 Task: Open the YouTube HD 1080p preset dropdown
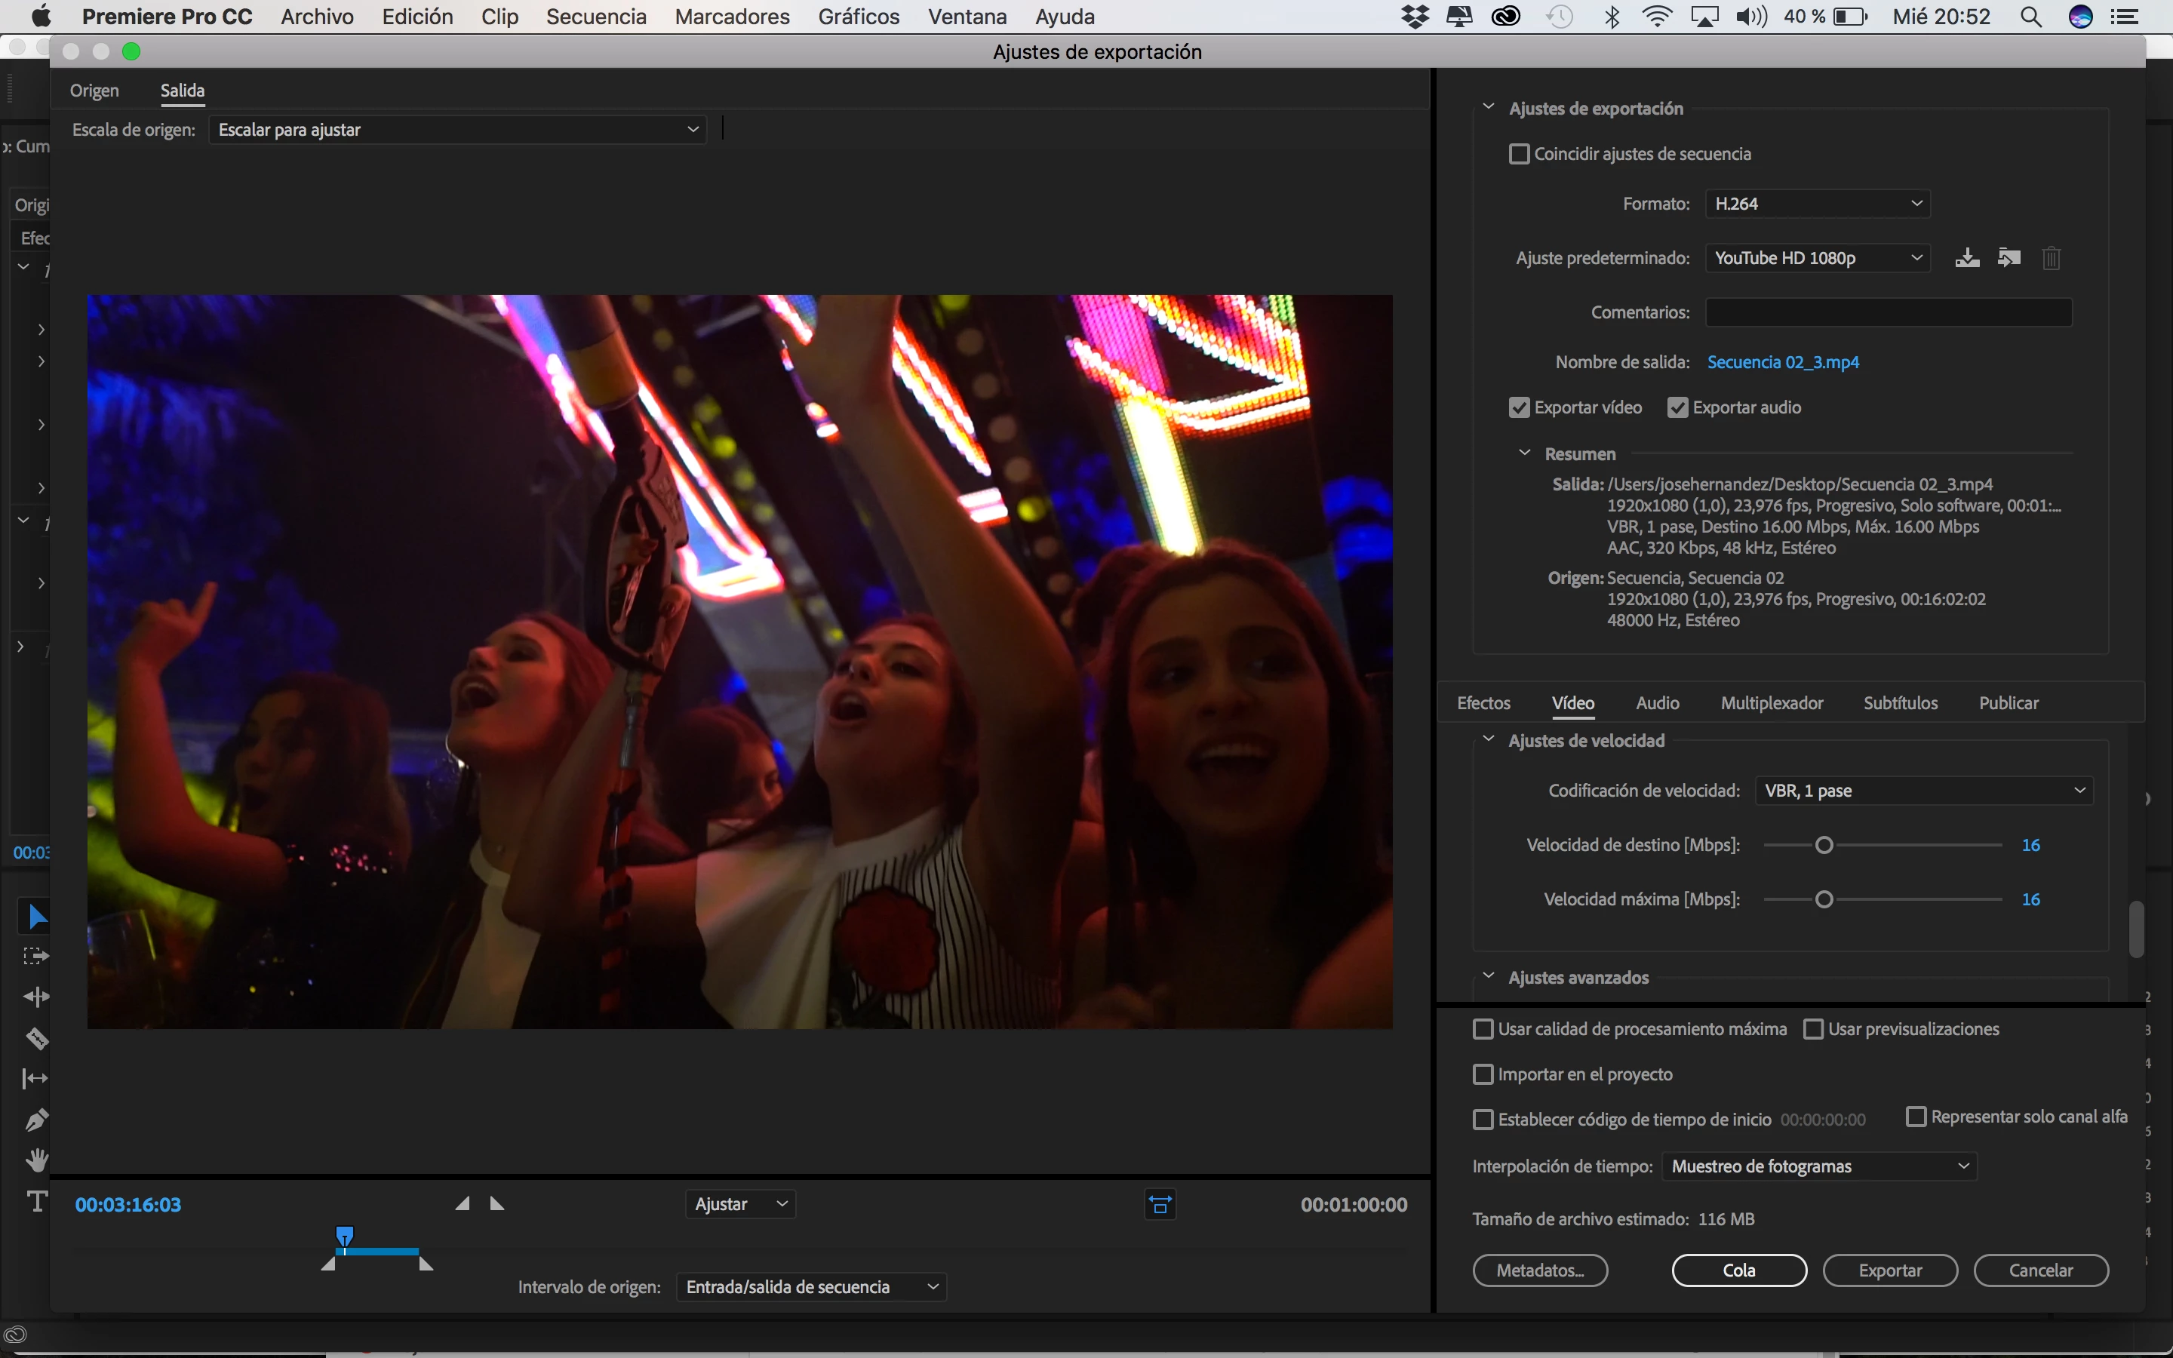[x=1818, y=259]
